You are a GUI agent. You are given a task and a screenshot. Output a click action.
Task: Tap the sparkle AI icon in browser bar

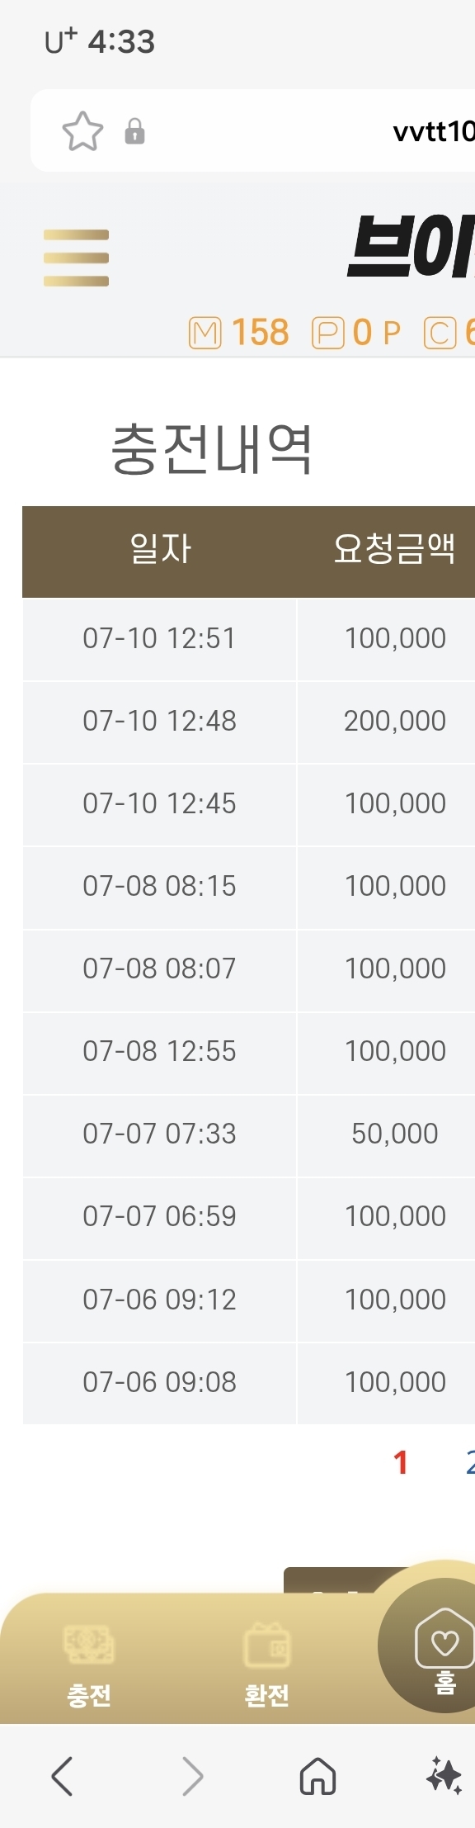click(x=444, y=1775)
